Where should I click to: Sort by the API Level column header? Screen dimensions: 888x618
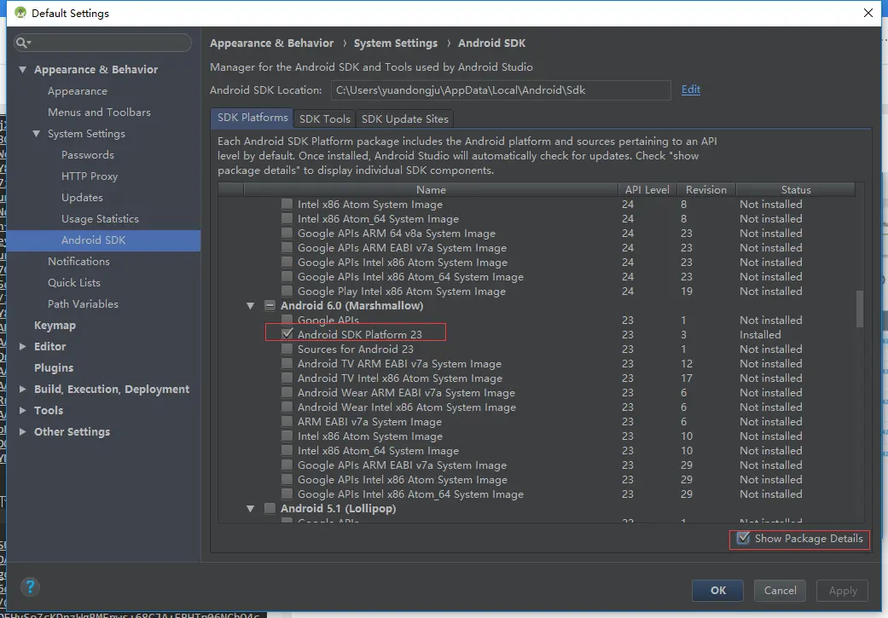[647, 189]
